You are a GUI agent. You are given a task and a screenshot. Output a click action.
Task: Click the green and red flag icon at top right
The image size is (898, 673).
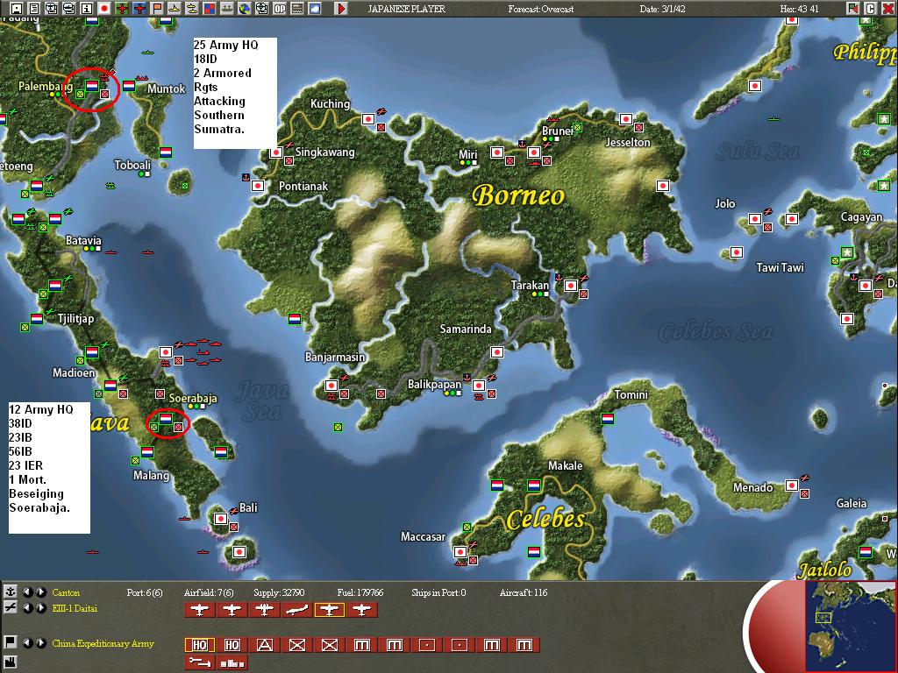(x=853, y=9)
